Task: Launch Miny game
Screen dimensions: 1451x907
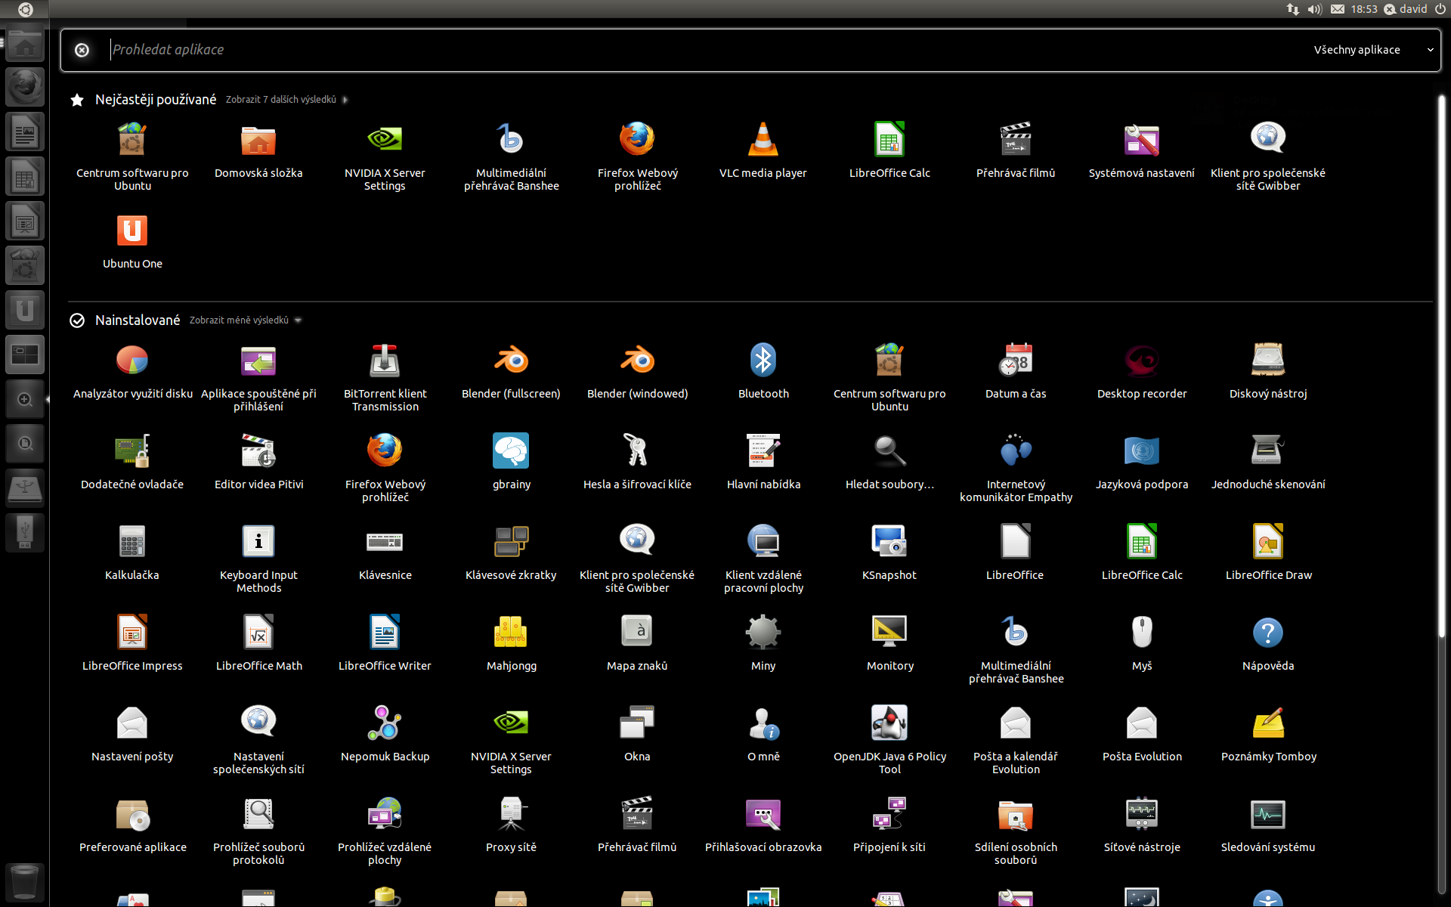Action: coord(763,642)
